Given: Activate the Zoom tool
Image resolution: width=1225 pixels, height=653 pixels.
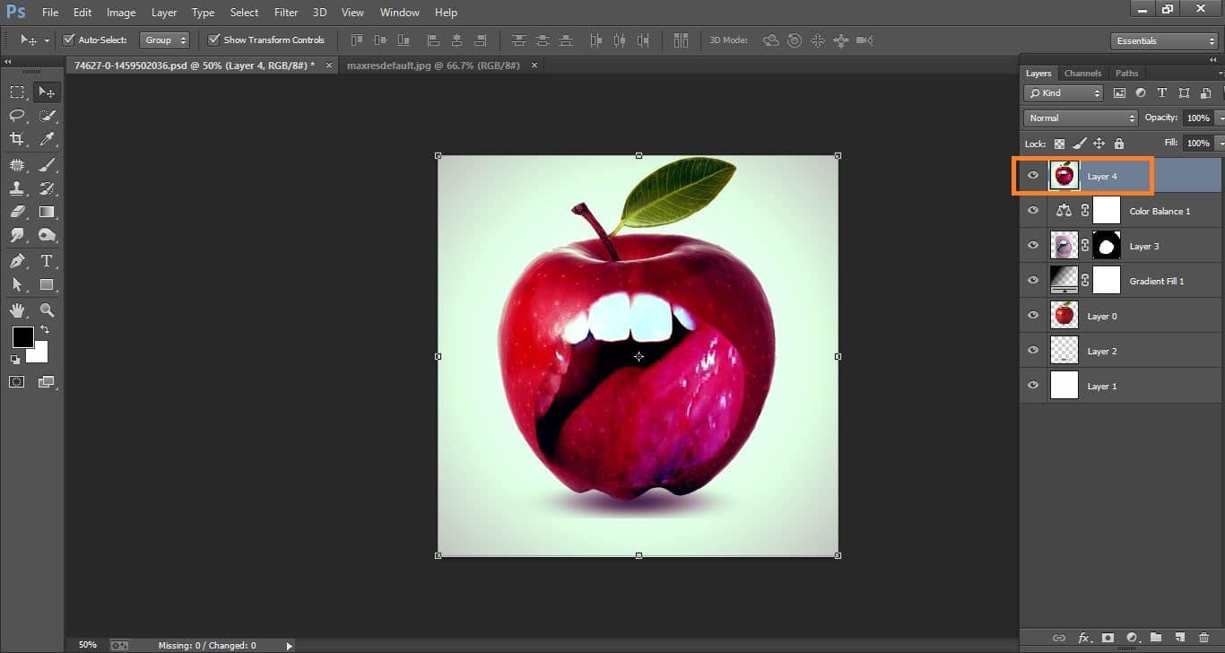Looking at the screenshot, I should [47, 309].
